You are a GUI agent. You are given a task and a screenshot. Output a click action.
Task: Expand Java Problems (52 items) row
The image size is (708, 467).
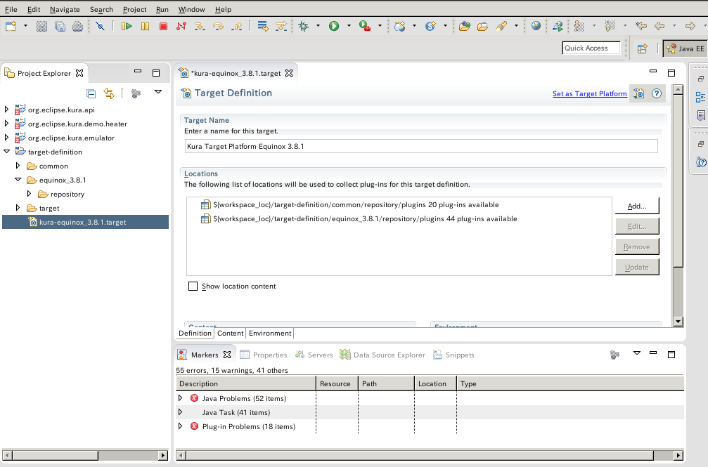point(180,398)
